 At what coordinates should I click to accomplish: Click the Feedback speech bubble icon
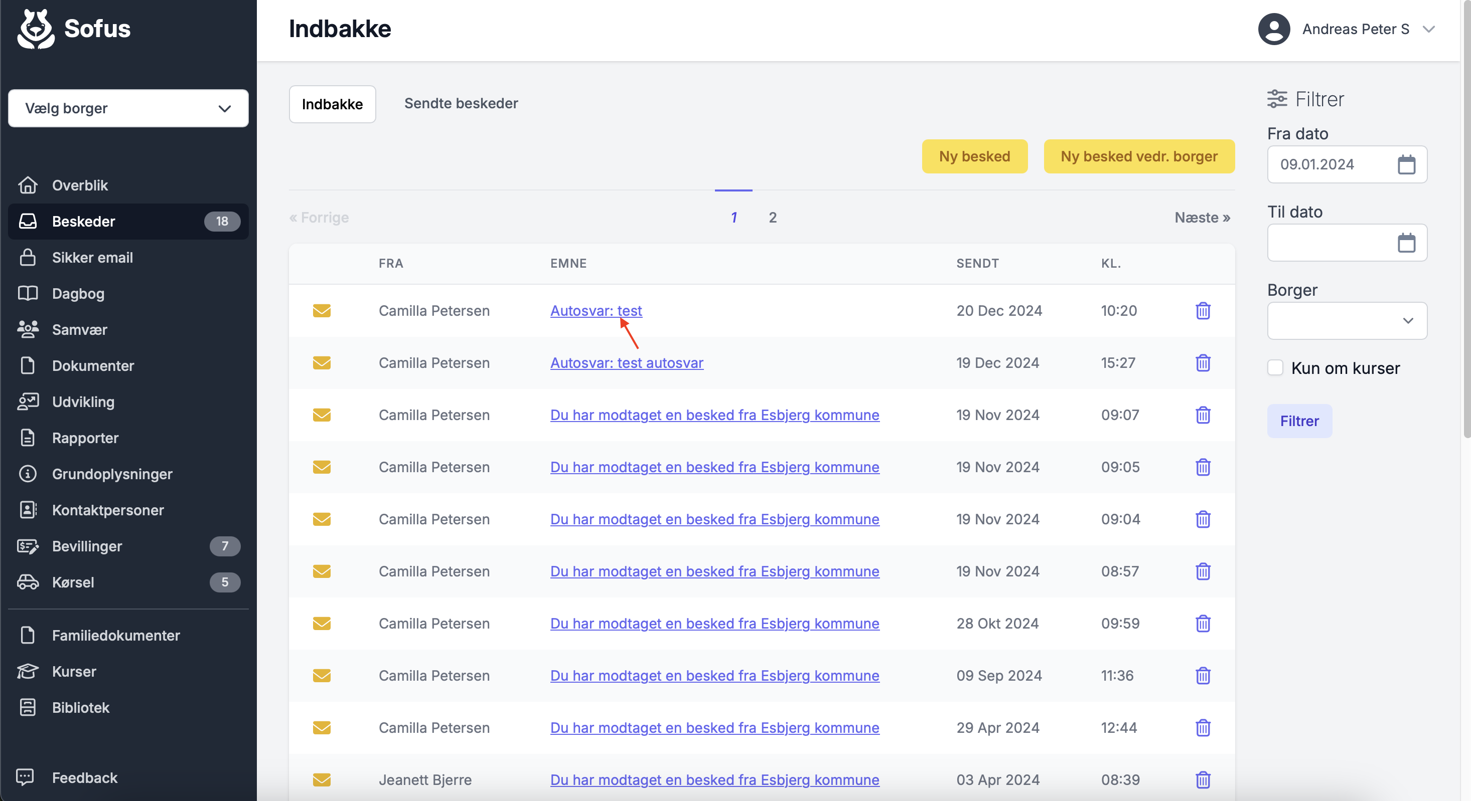coord(25,777)
